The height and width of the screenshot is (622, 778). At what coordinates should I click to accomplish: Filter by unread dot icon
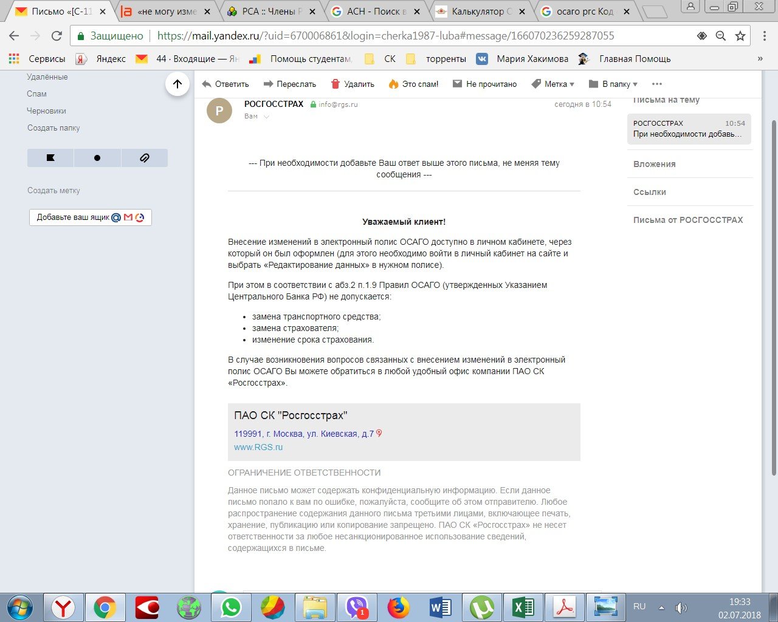point(97,158)
